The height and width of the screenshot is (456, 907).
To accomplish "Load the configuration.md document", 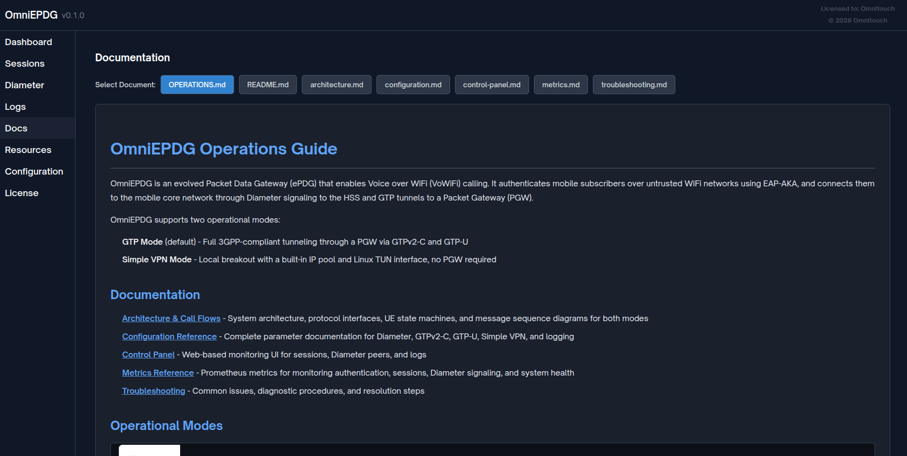I will (x=413, y=85).
